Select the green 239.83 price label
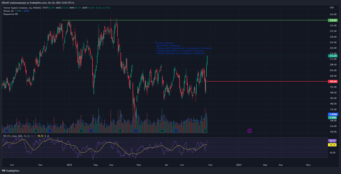The height and width of the screenshot is (174, 341). [333, 20]
